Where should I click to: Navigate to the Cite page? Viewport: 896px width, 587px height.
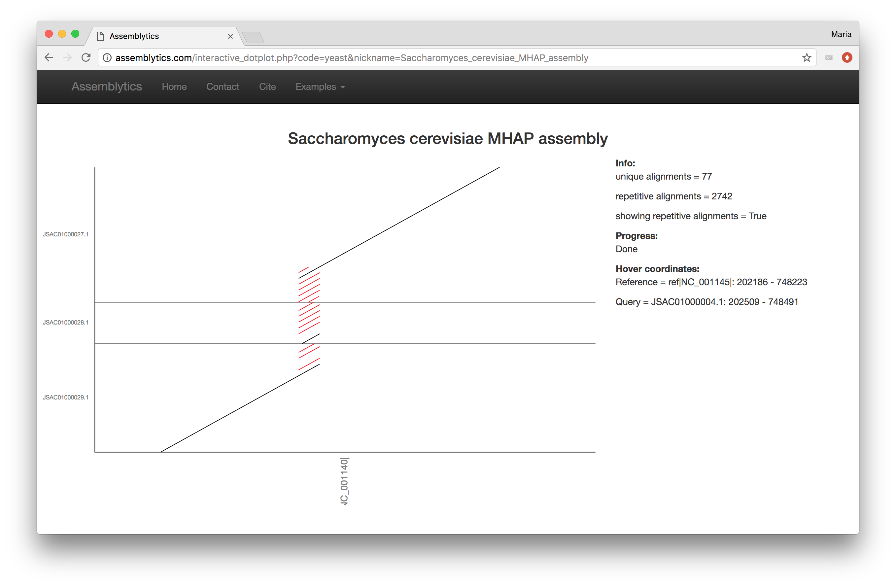267,86
